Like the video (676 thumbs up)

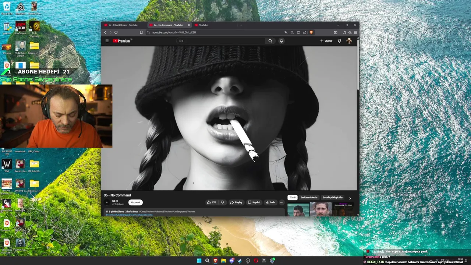[212, 202]
